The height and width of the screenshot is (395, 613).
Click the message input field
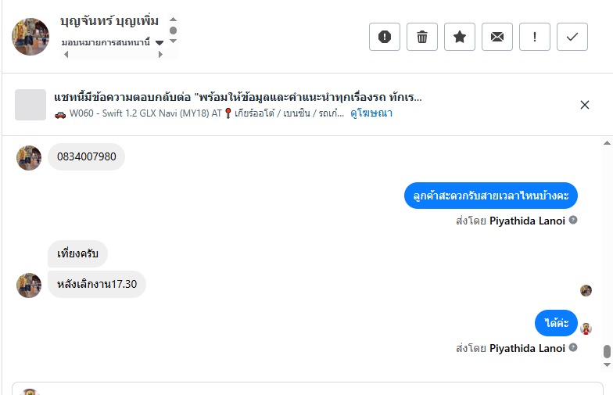(313, 390)
